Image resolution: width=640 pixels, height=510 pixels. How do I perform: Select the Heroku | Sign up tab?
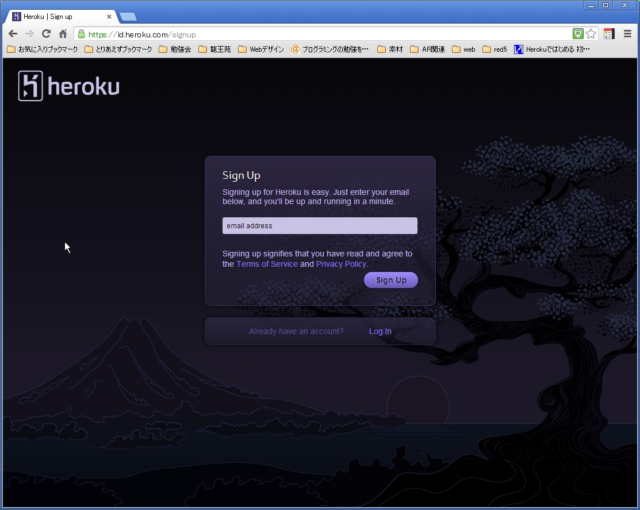coord(61,17)
